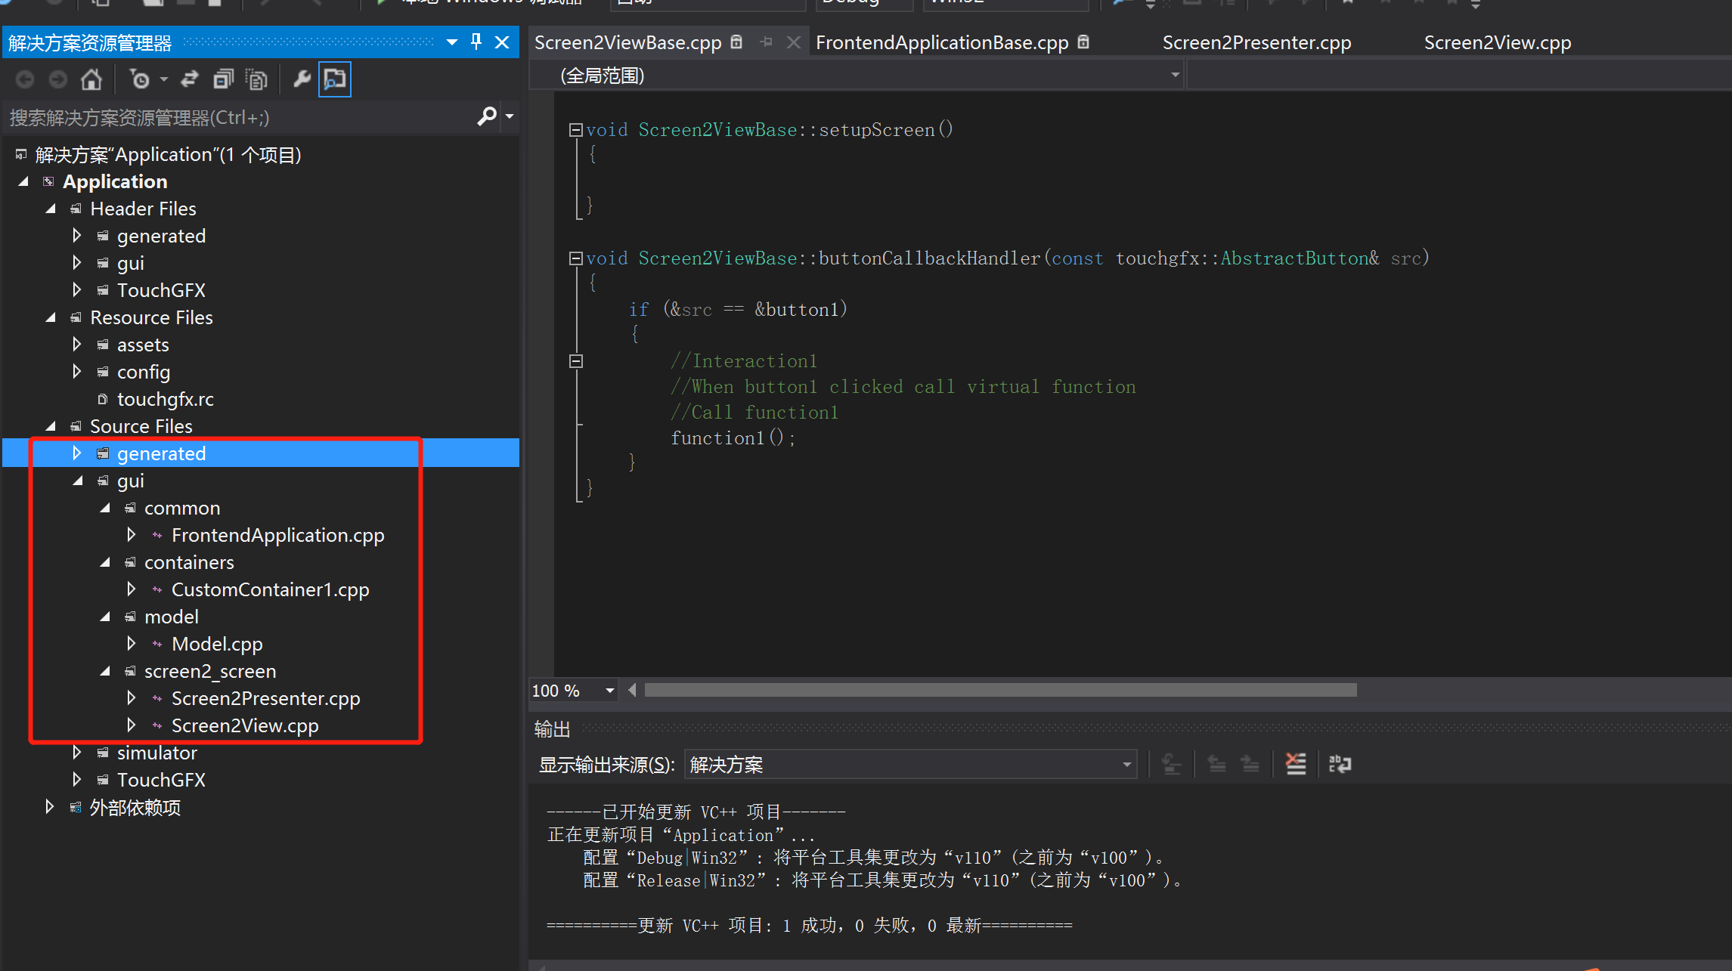Select FrontendApplication.cpp in the tree

pos(278,535)
